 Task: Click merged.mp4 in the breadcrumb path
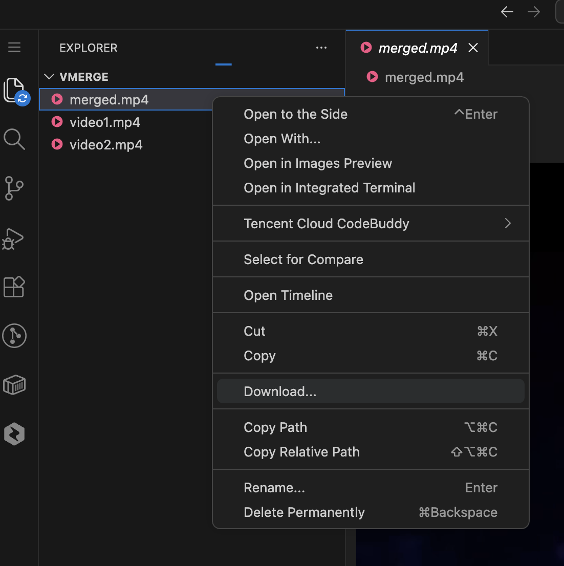[x=424, y=77]
